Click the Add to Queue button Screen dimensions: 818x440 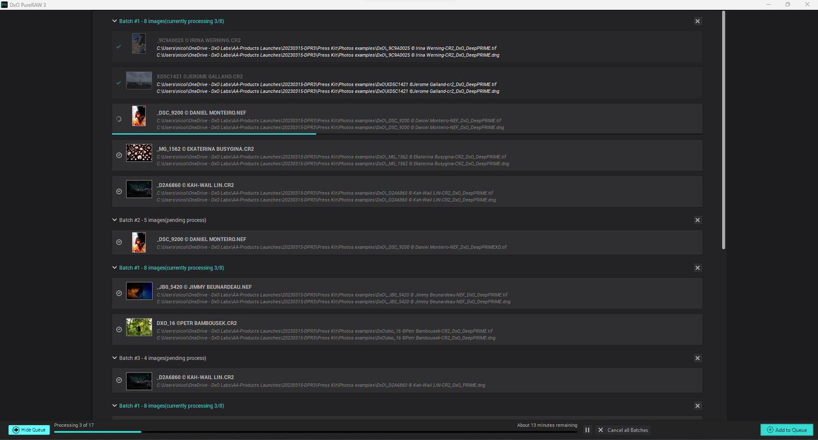pyautogui.click(x=786, y=430)
